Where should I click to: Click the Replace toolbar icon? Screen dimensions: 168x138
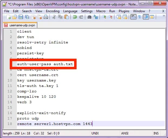(x=96, y=17)
